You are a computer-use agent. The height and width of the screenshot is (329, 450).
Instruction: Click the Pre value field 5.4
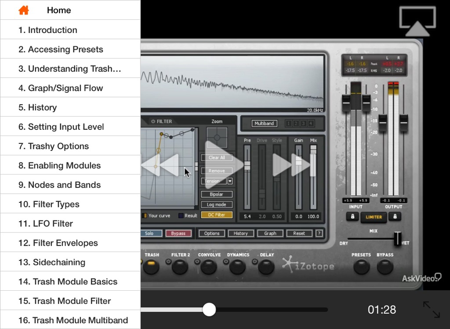[247, 216]
